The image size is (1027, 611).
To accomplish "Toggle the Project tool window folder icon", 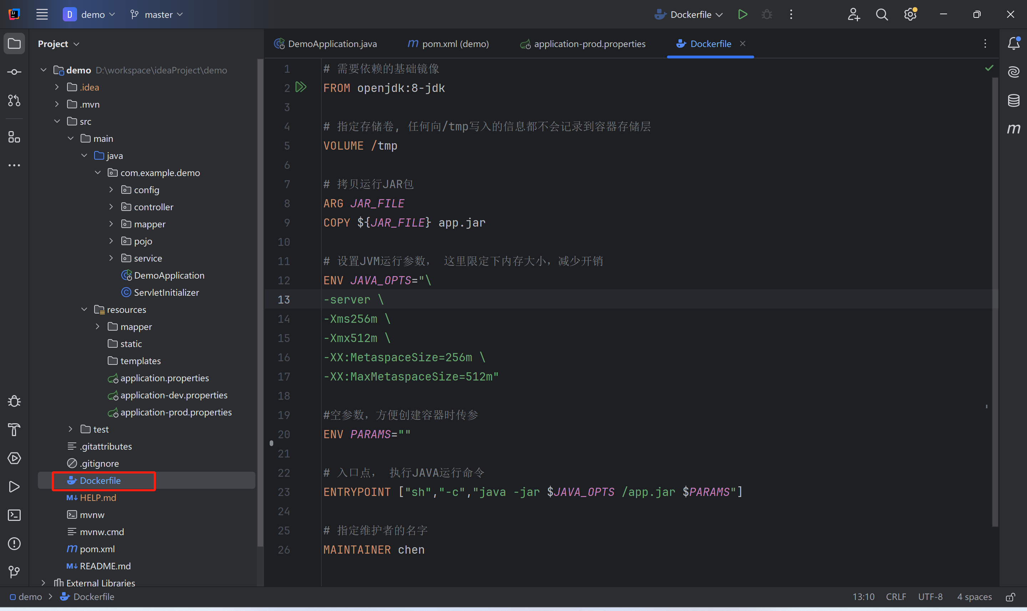I will click(14, 43).
